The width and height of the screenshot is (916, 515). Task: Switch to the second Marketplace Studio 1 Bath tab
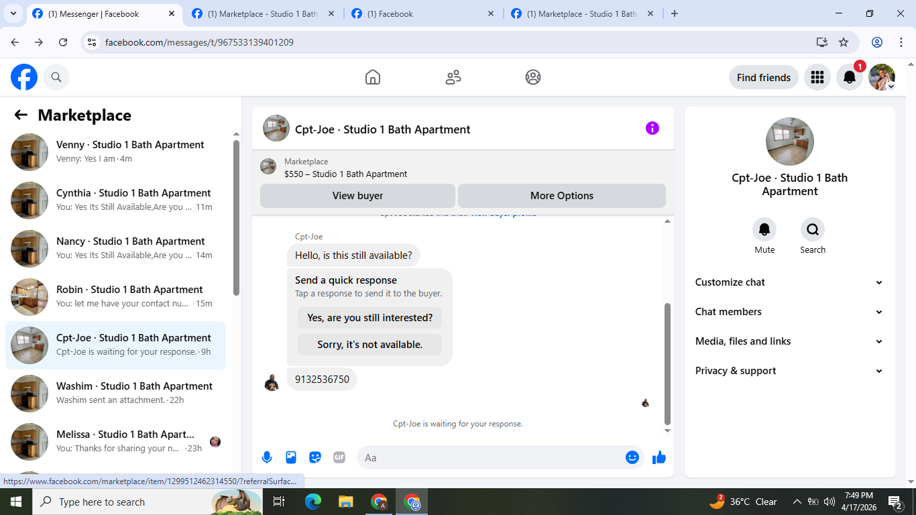pyautogui.click(x=264, y=14)
